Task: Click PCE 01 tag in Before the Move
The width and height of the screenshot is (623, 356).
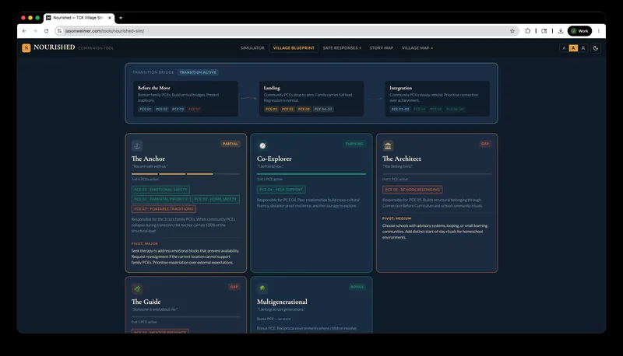Action: 146,109
